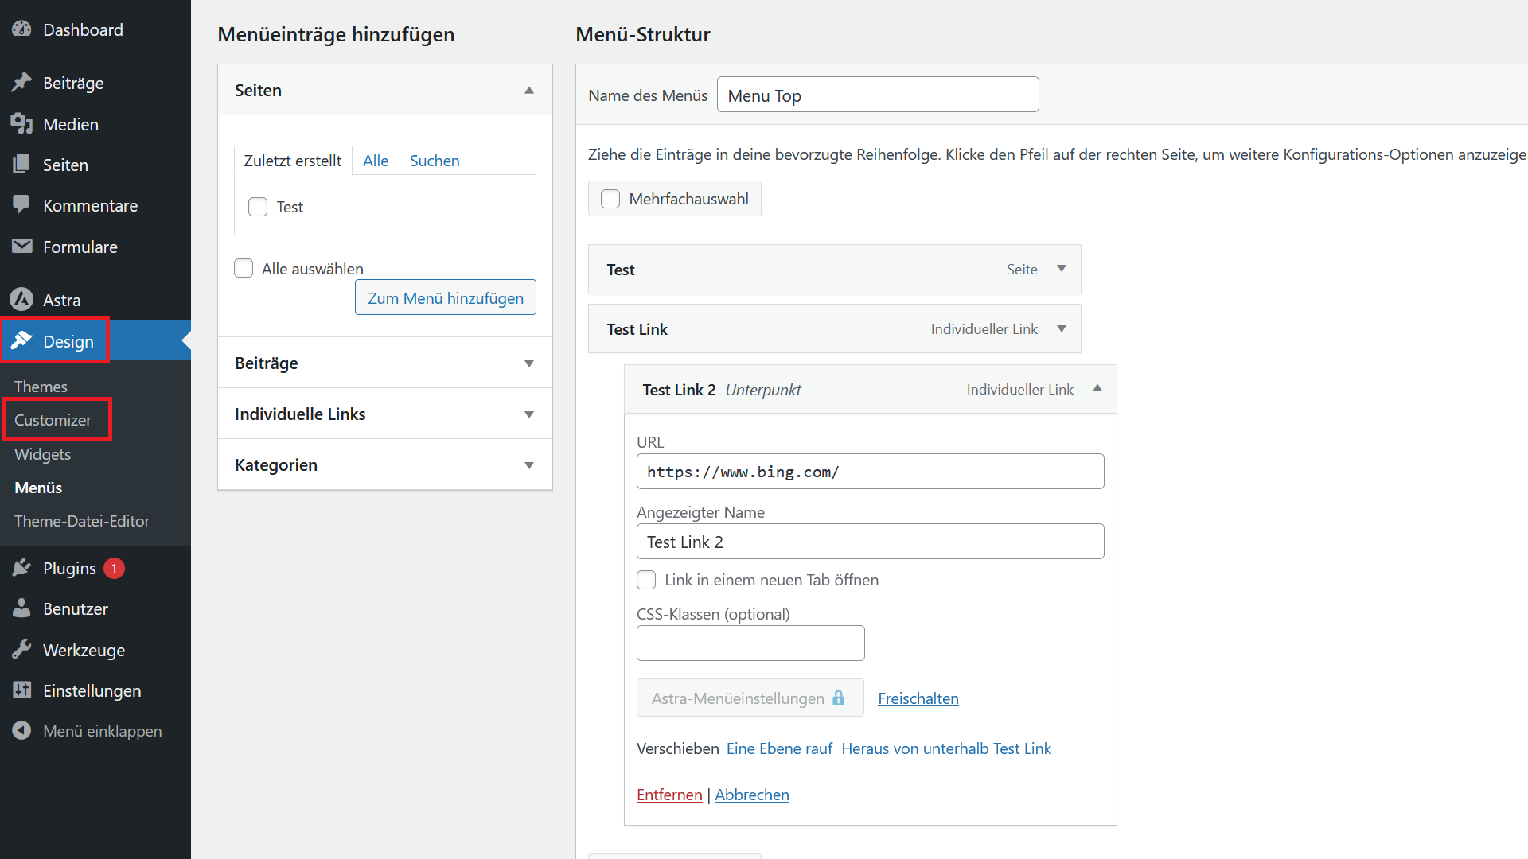Click the Kommentare (Comments) icon

point(22,205)
